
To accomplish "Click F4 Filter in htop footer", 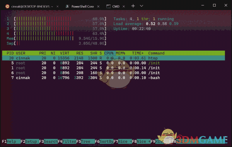I will pyautogui.click(x=67, y=142).
